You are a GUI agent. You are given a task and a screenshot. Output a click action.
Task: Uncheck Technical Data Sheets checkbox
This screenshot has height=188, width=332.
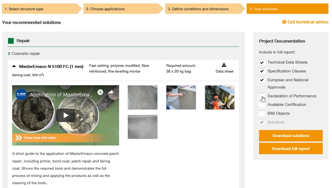pos(262,62)
